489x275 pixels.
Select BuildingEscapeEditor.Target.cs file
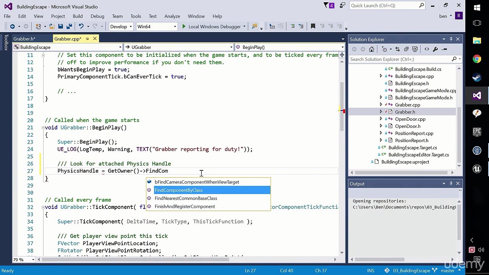418,155
